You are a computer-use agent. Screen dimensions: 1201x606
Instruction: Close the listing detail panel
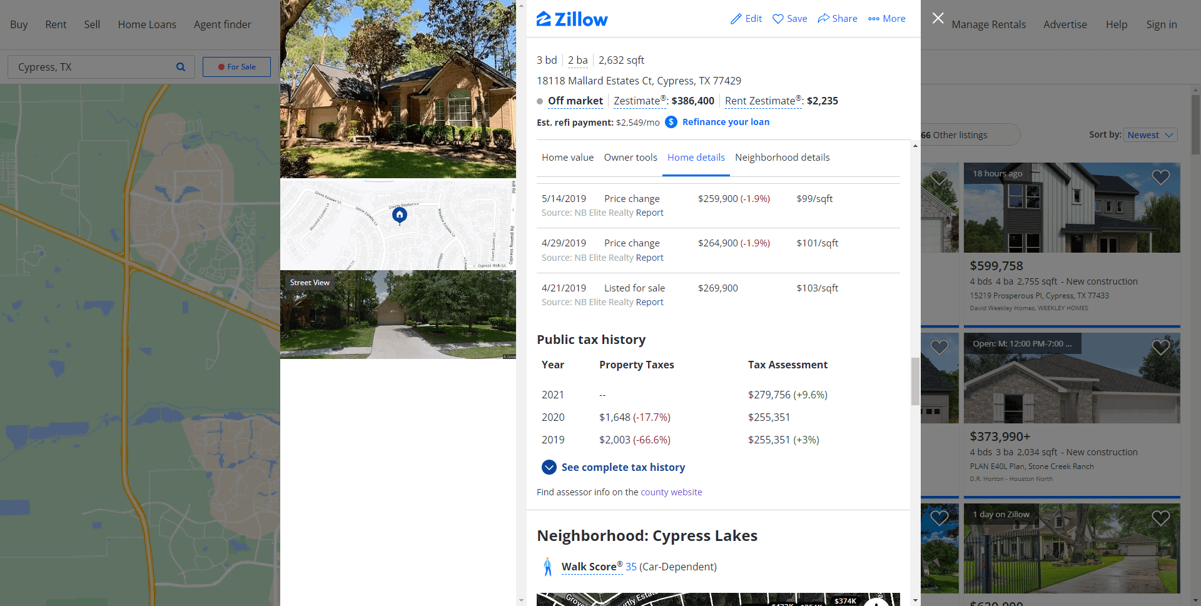coord(938,18)
